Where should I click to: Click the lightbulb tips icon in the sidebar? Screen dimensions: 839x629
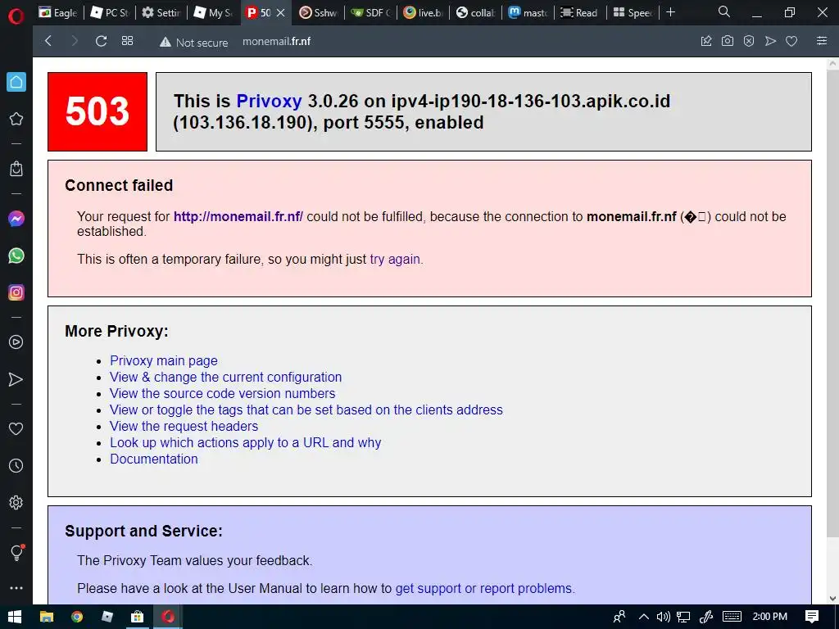(x=16, y=552)
